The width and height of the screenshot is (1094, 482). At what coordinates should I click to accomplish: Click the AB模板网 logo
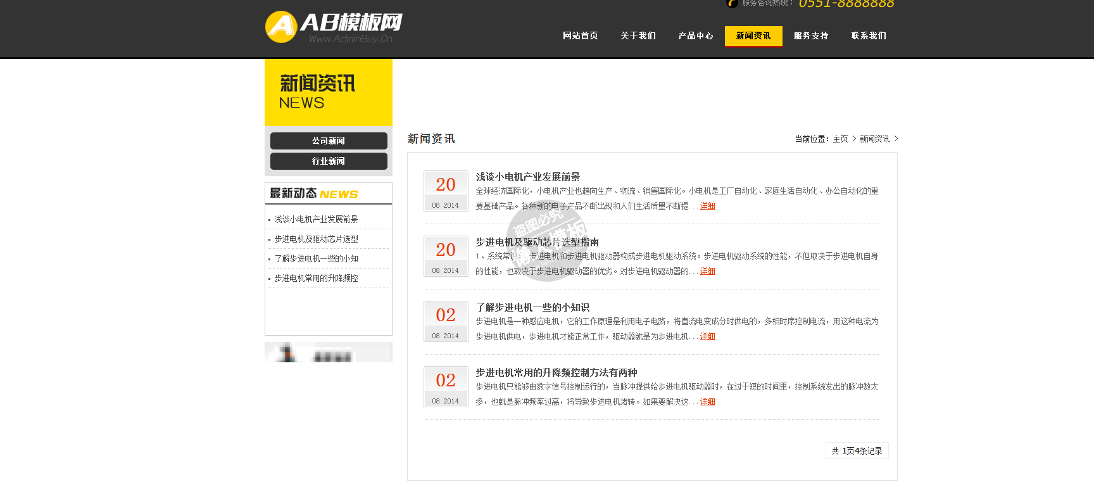(334, 27)
